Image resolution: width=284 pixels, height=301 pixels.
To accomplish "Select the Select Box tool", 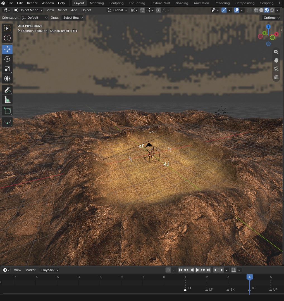I will tap(7, 29).
